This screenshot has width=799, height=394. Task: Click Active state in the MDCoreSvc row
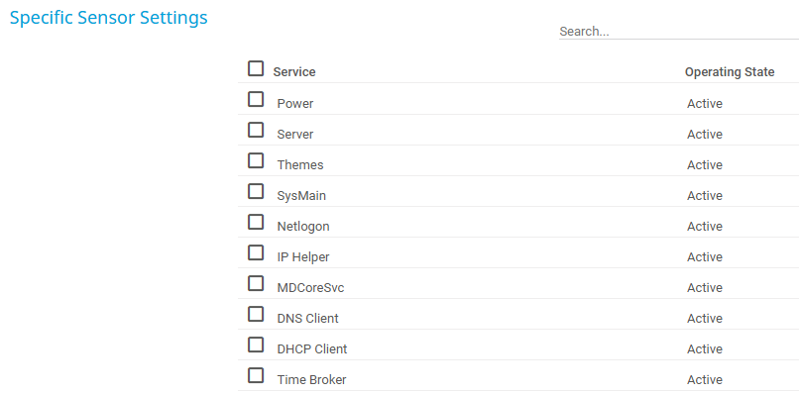click(705, 288)
